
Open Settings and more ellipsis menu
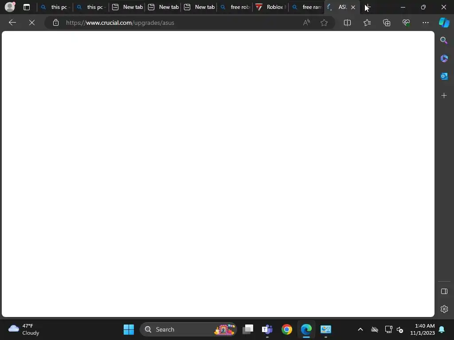(x=425, y=23)
